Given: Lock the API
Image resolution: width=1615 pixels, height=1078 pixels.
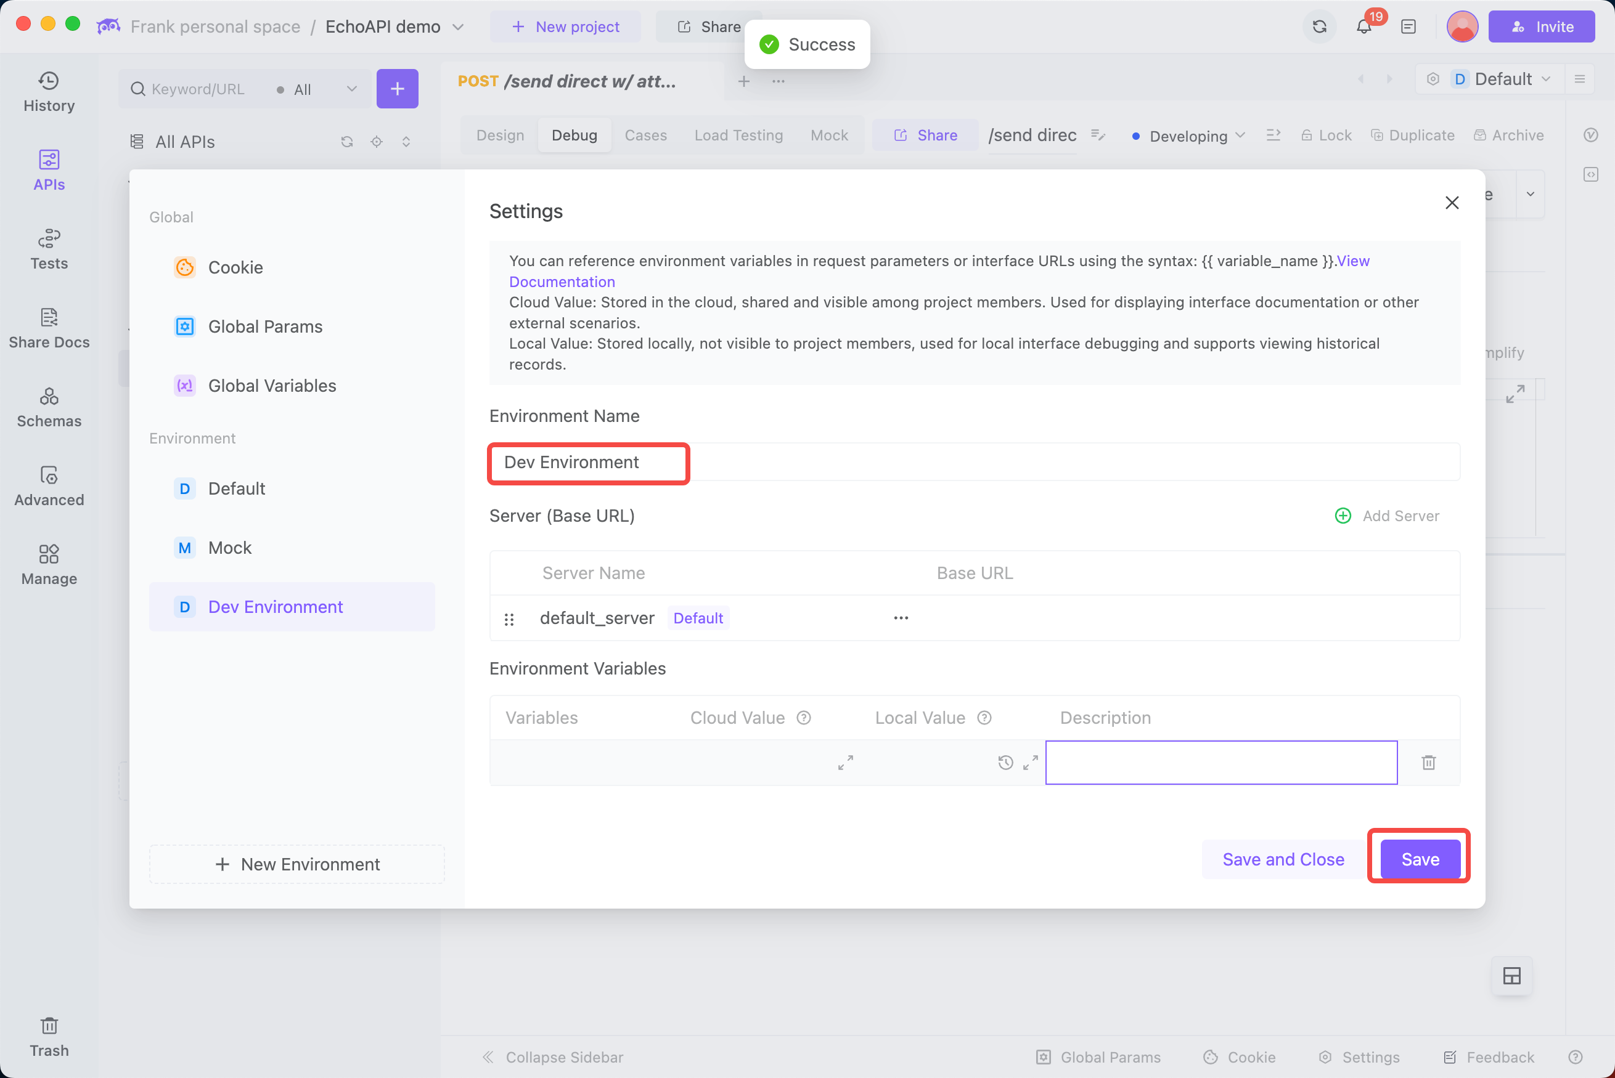Looking at the screenshot, I should [x=1325, y=136].
